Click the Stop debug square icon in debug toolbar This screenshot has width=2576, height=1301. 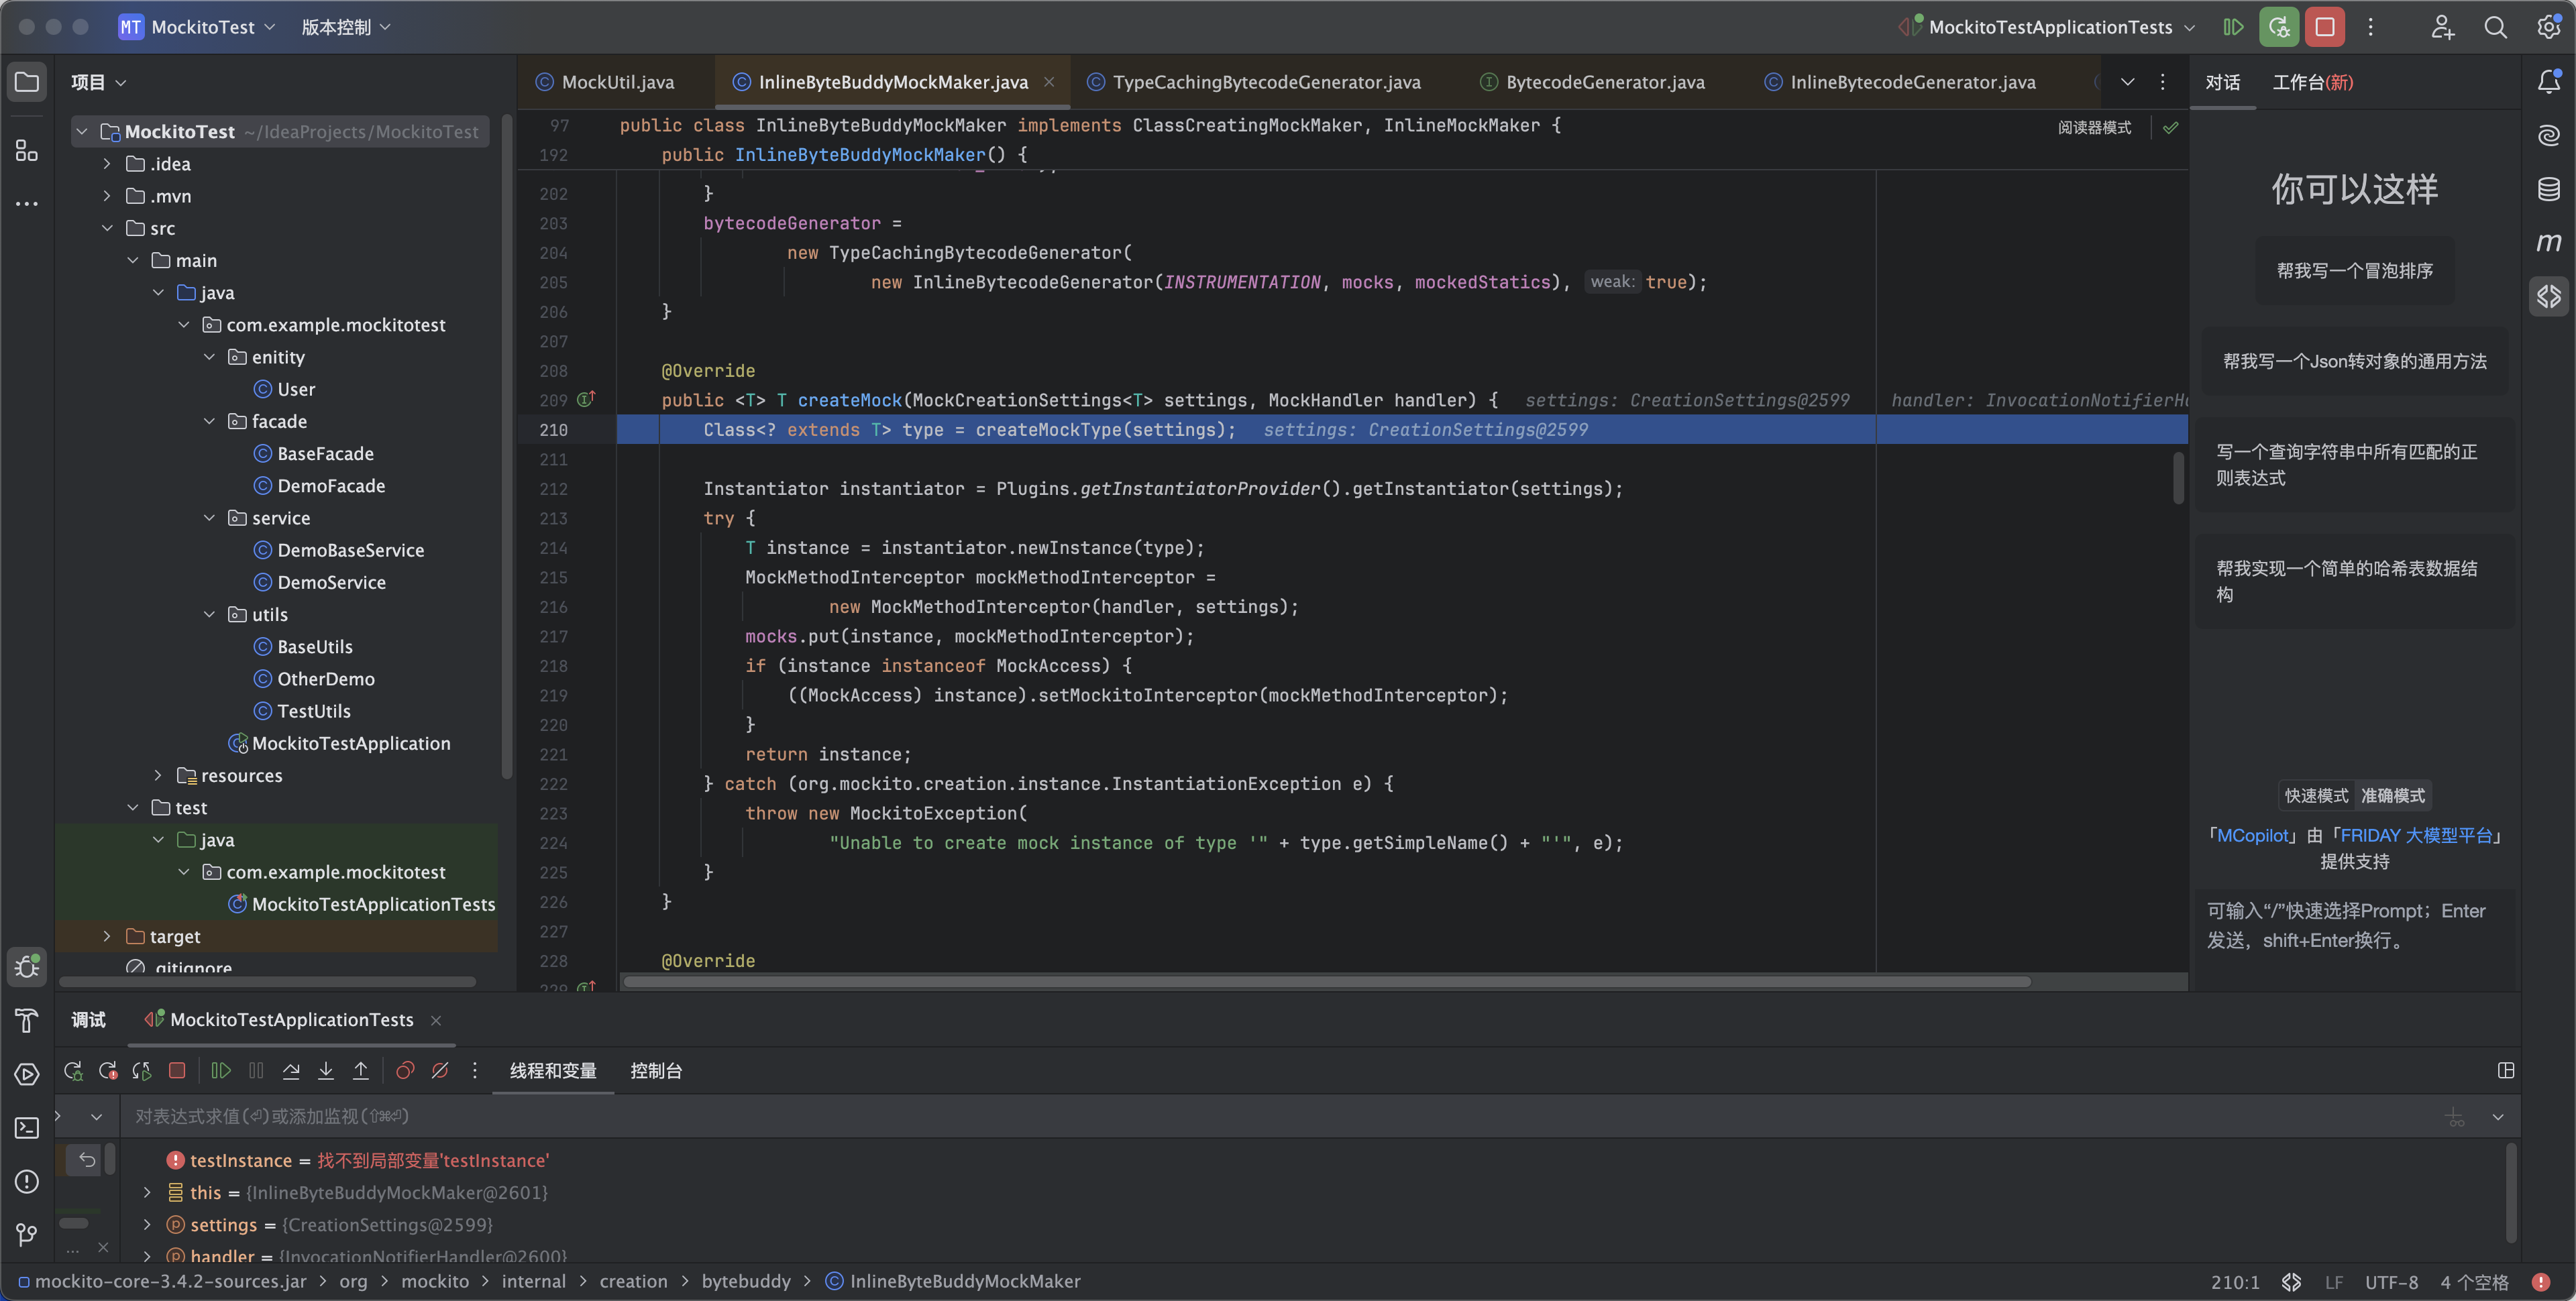[177, 1071]
